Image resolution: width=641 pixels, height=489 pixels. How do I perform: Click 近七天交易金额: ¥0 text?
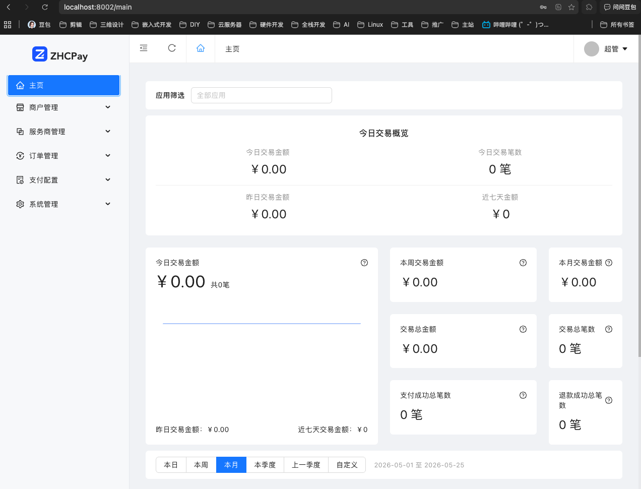tap(333, 430)
